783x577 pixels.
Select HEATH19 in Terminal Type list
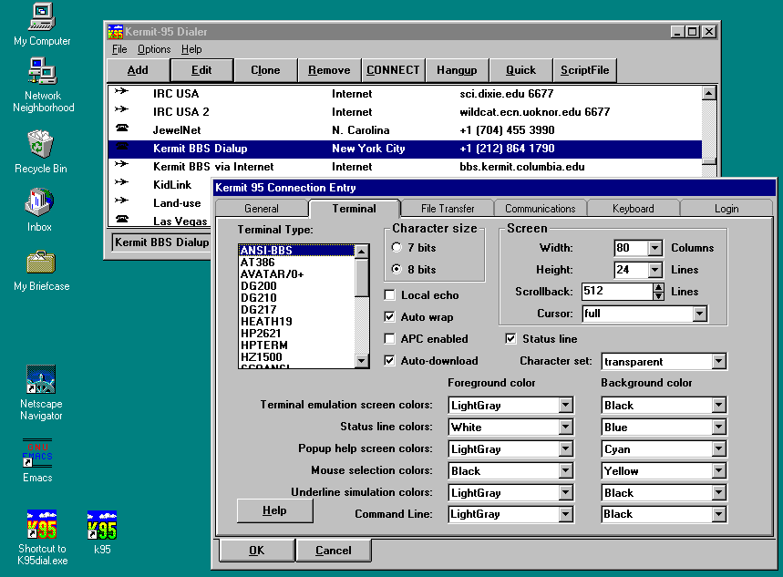(x=266, y=322)
